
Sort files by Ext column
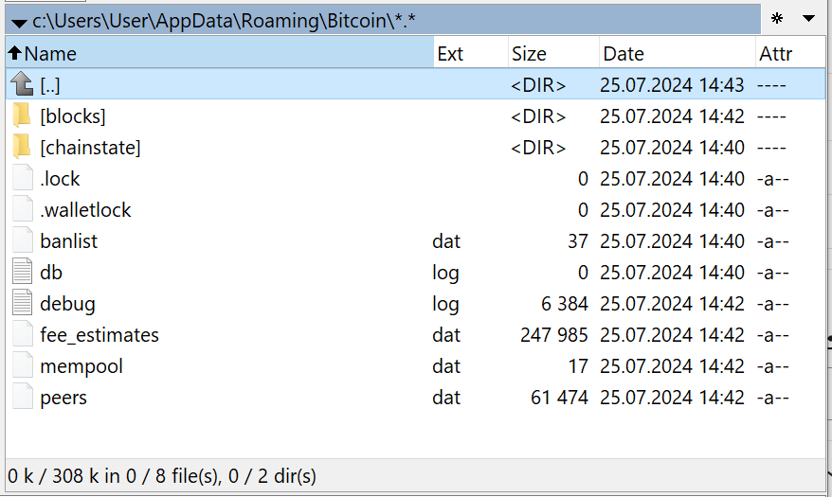click(x=471, y=53)
